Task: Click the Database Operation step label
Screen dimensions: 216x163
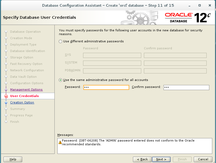Action: click(25, 32)
